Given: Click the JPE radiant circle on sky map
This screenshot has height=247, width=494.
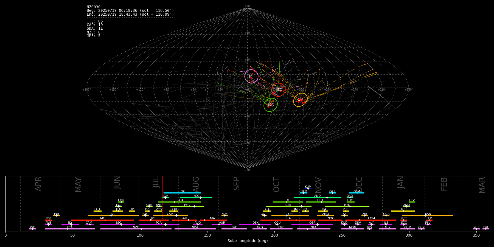Looking at the screenshot, I should pos(251,76).
